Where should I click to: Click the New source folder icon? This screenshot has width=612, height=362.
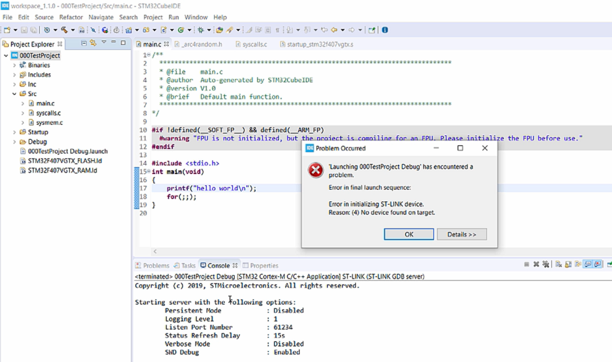(146, 30)
